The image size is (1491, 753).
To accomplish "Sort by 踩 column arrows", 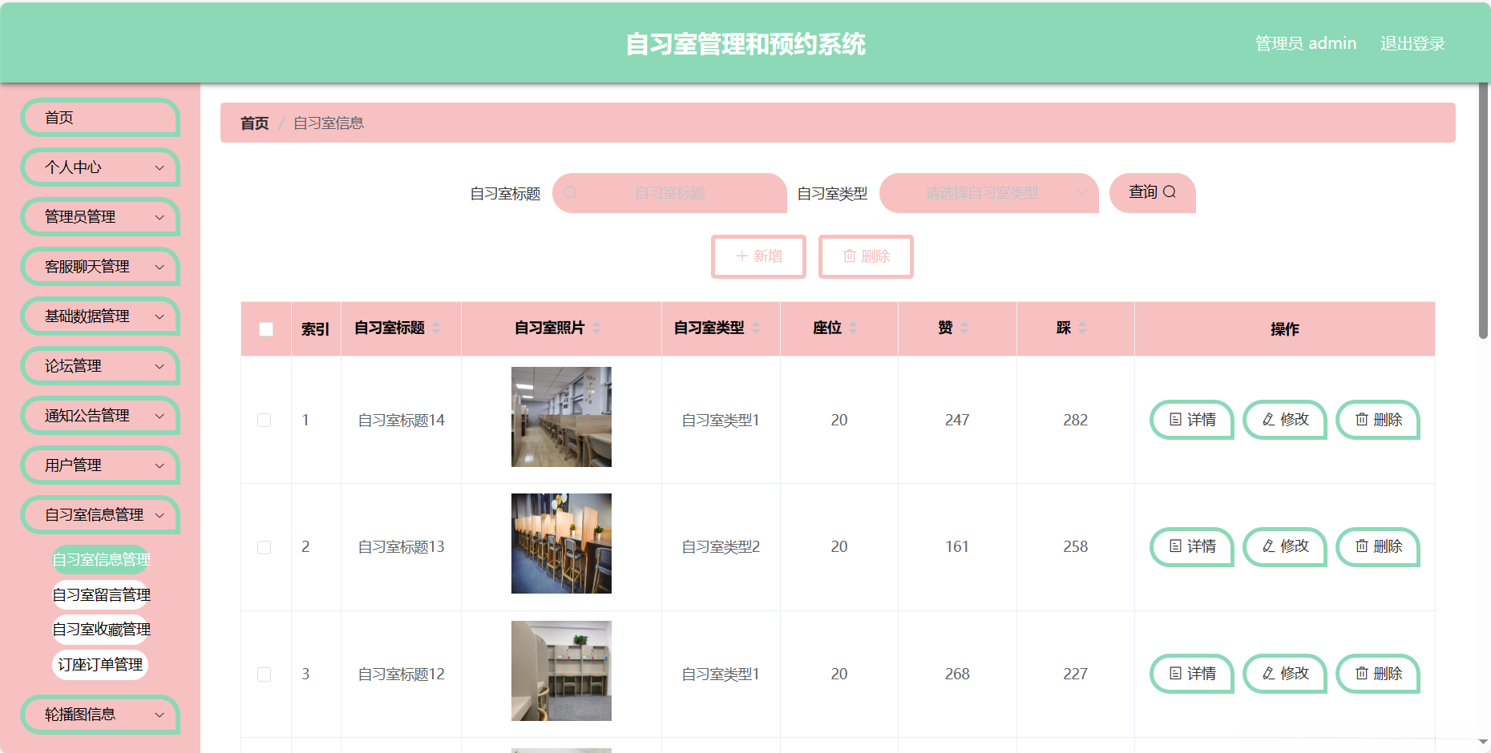I will coord(1082,328).
